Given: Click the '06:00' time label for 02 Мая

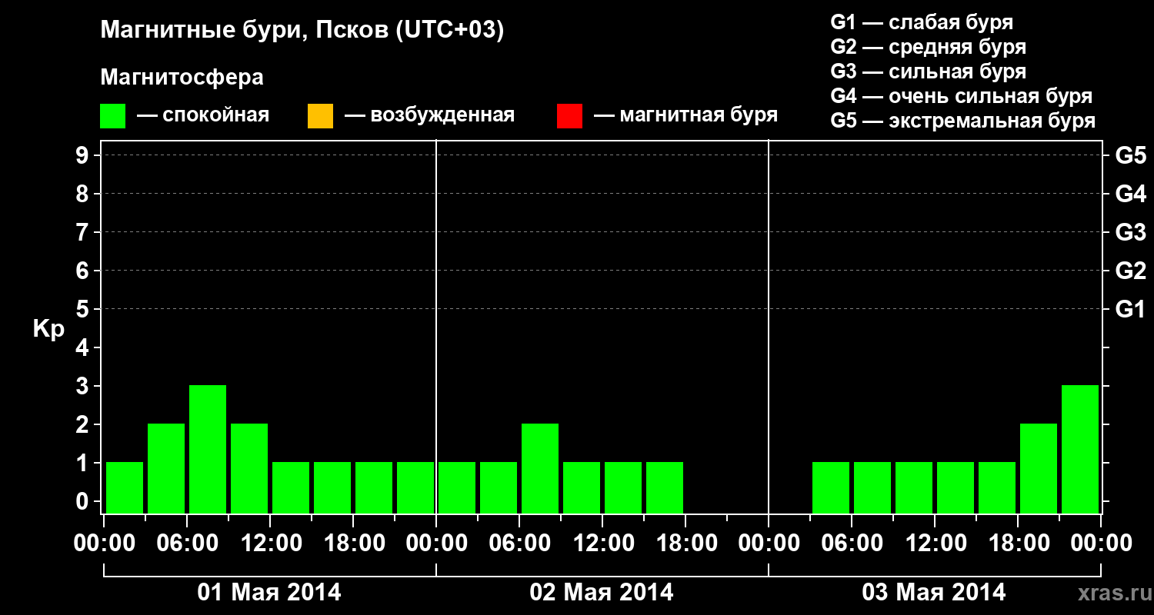Looking at the screenshot, I should [519, 544].
